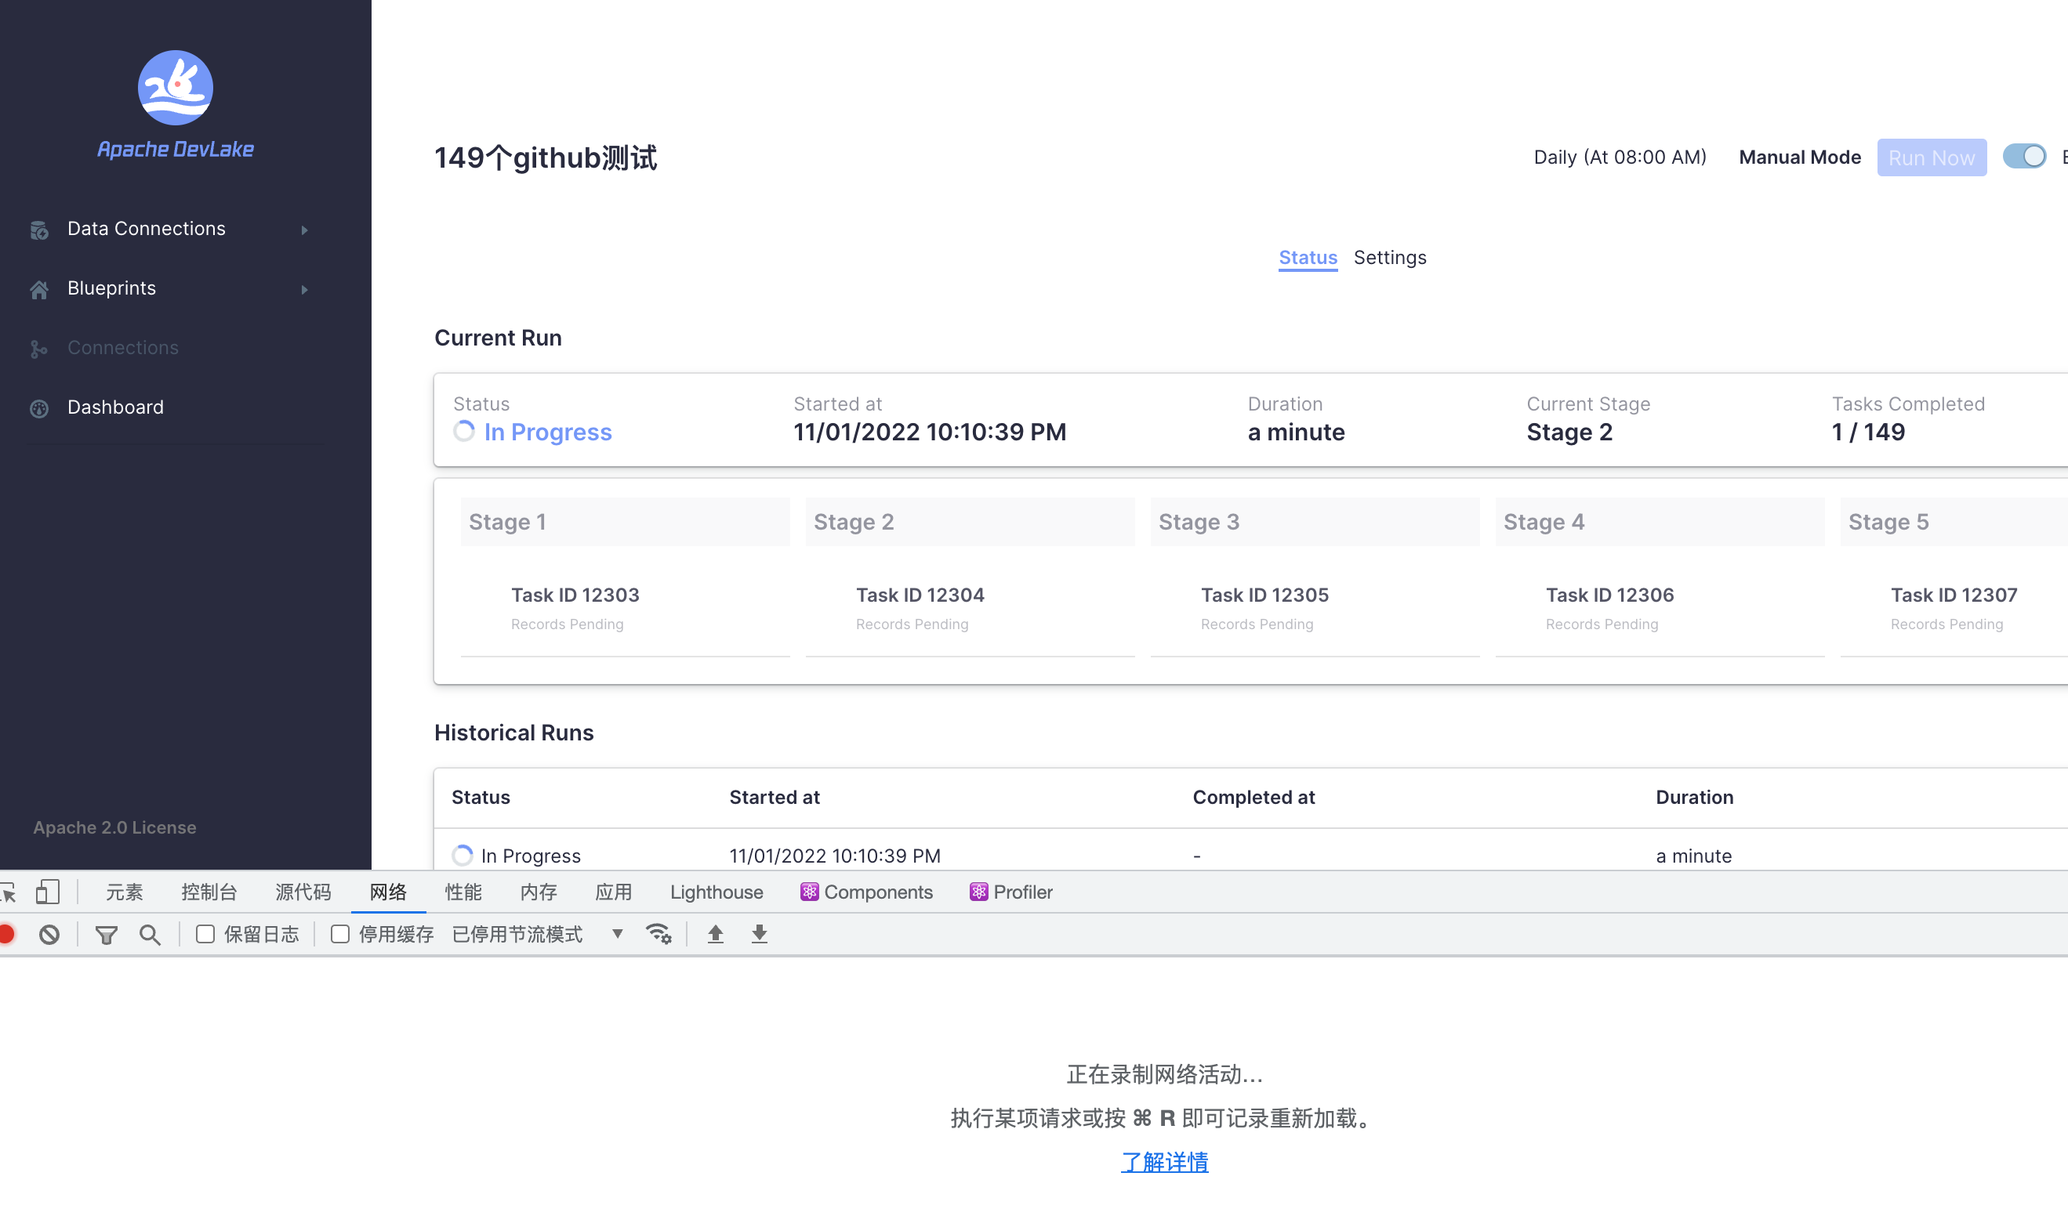Enable the 保留日志 checkbox
Image resolution: width=2068 pixels, height=1216 pixels.
[x=205, y=935]
